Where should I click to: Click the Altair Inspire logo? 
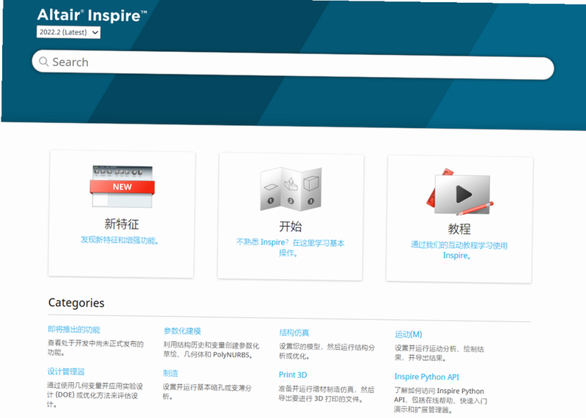(x=92, y=15)
